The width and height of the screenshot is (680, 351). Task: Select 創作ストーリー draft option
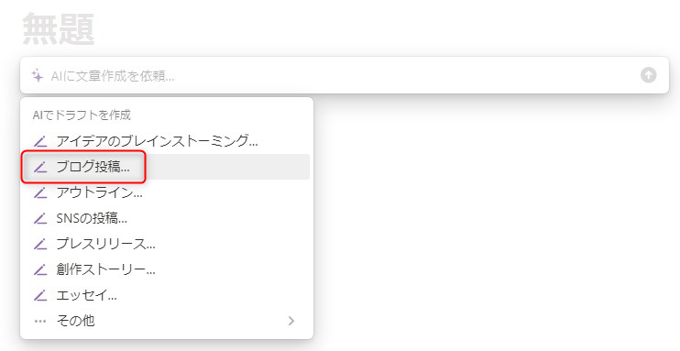[x=167, y=269]
